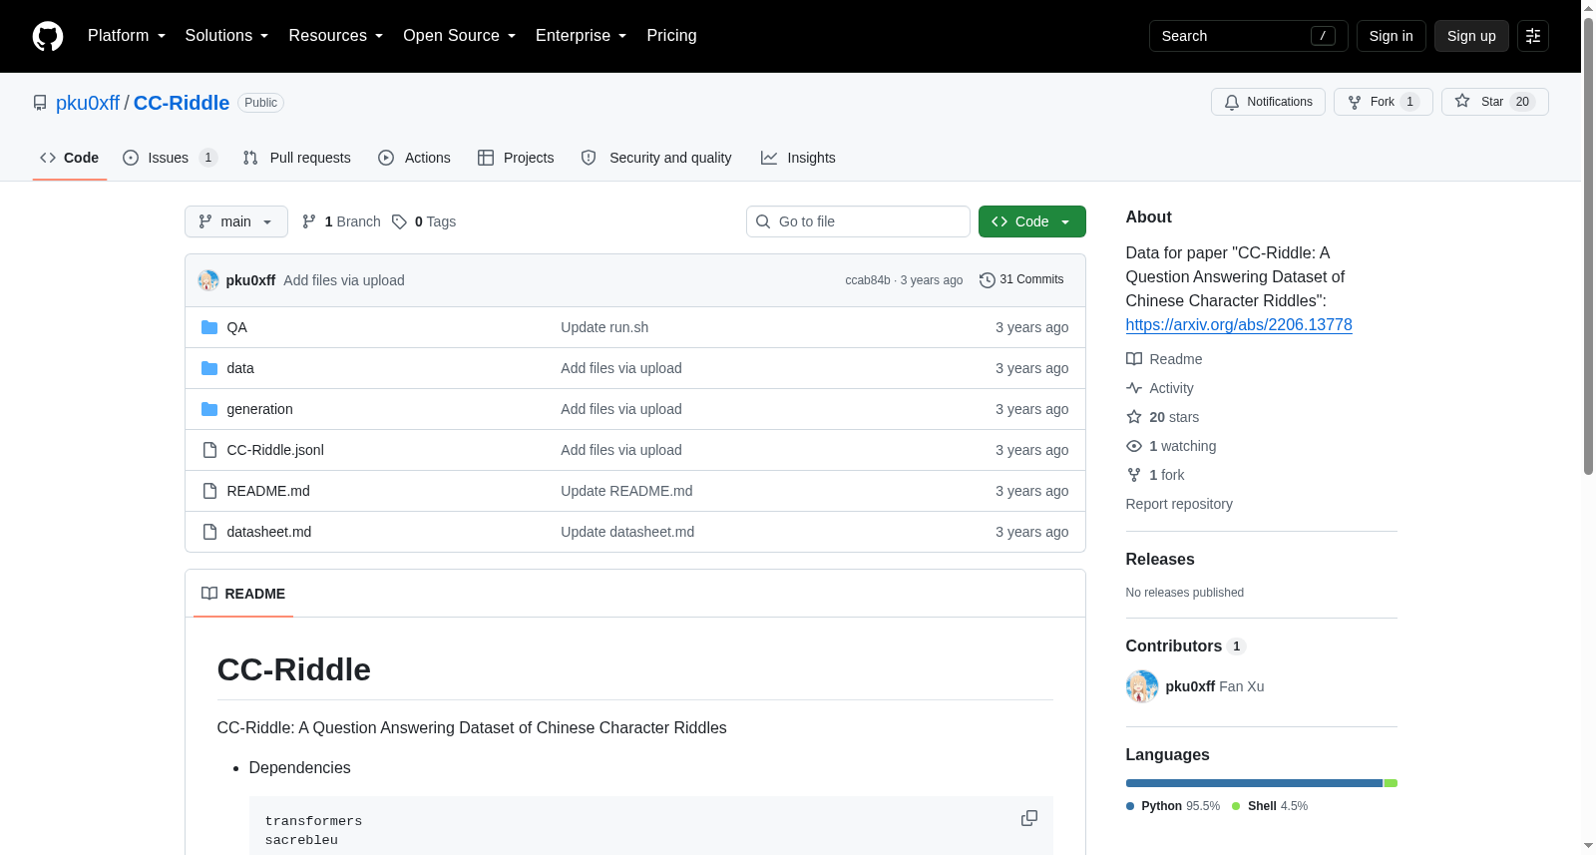Click the stars icon in About sidebar
Screen dimensions: 1596x855
coord(1134,417)
